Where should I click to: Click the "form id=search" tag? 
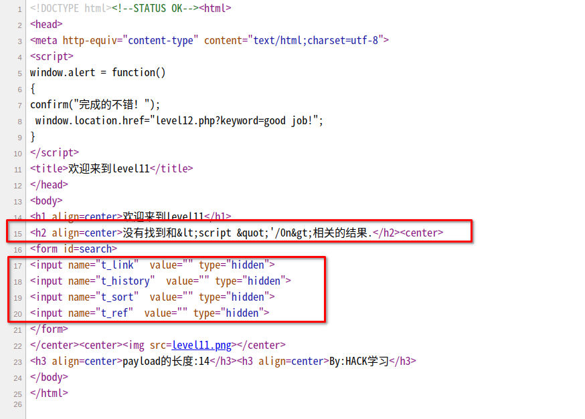click(x=74, y=249)
